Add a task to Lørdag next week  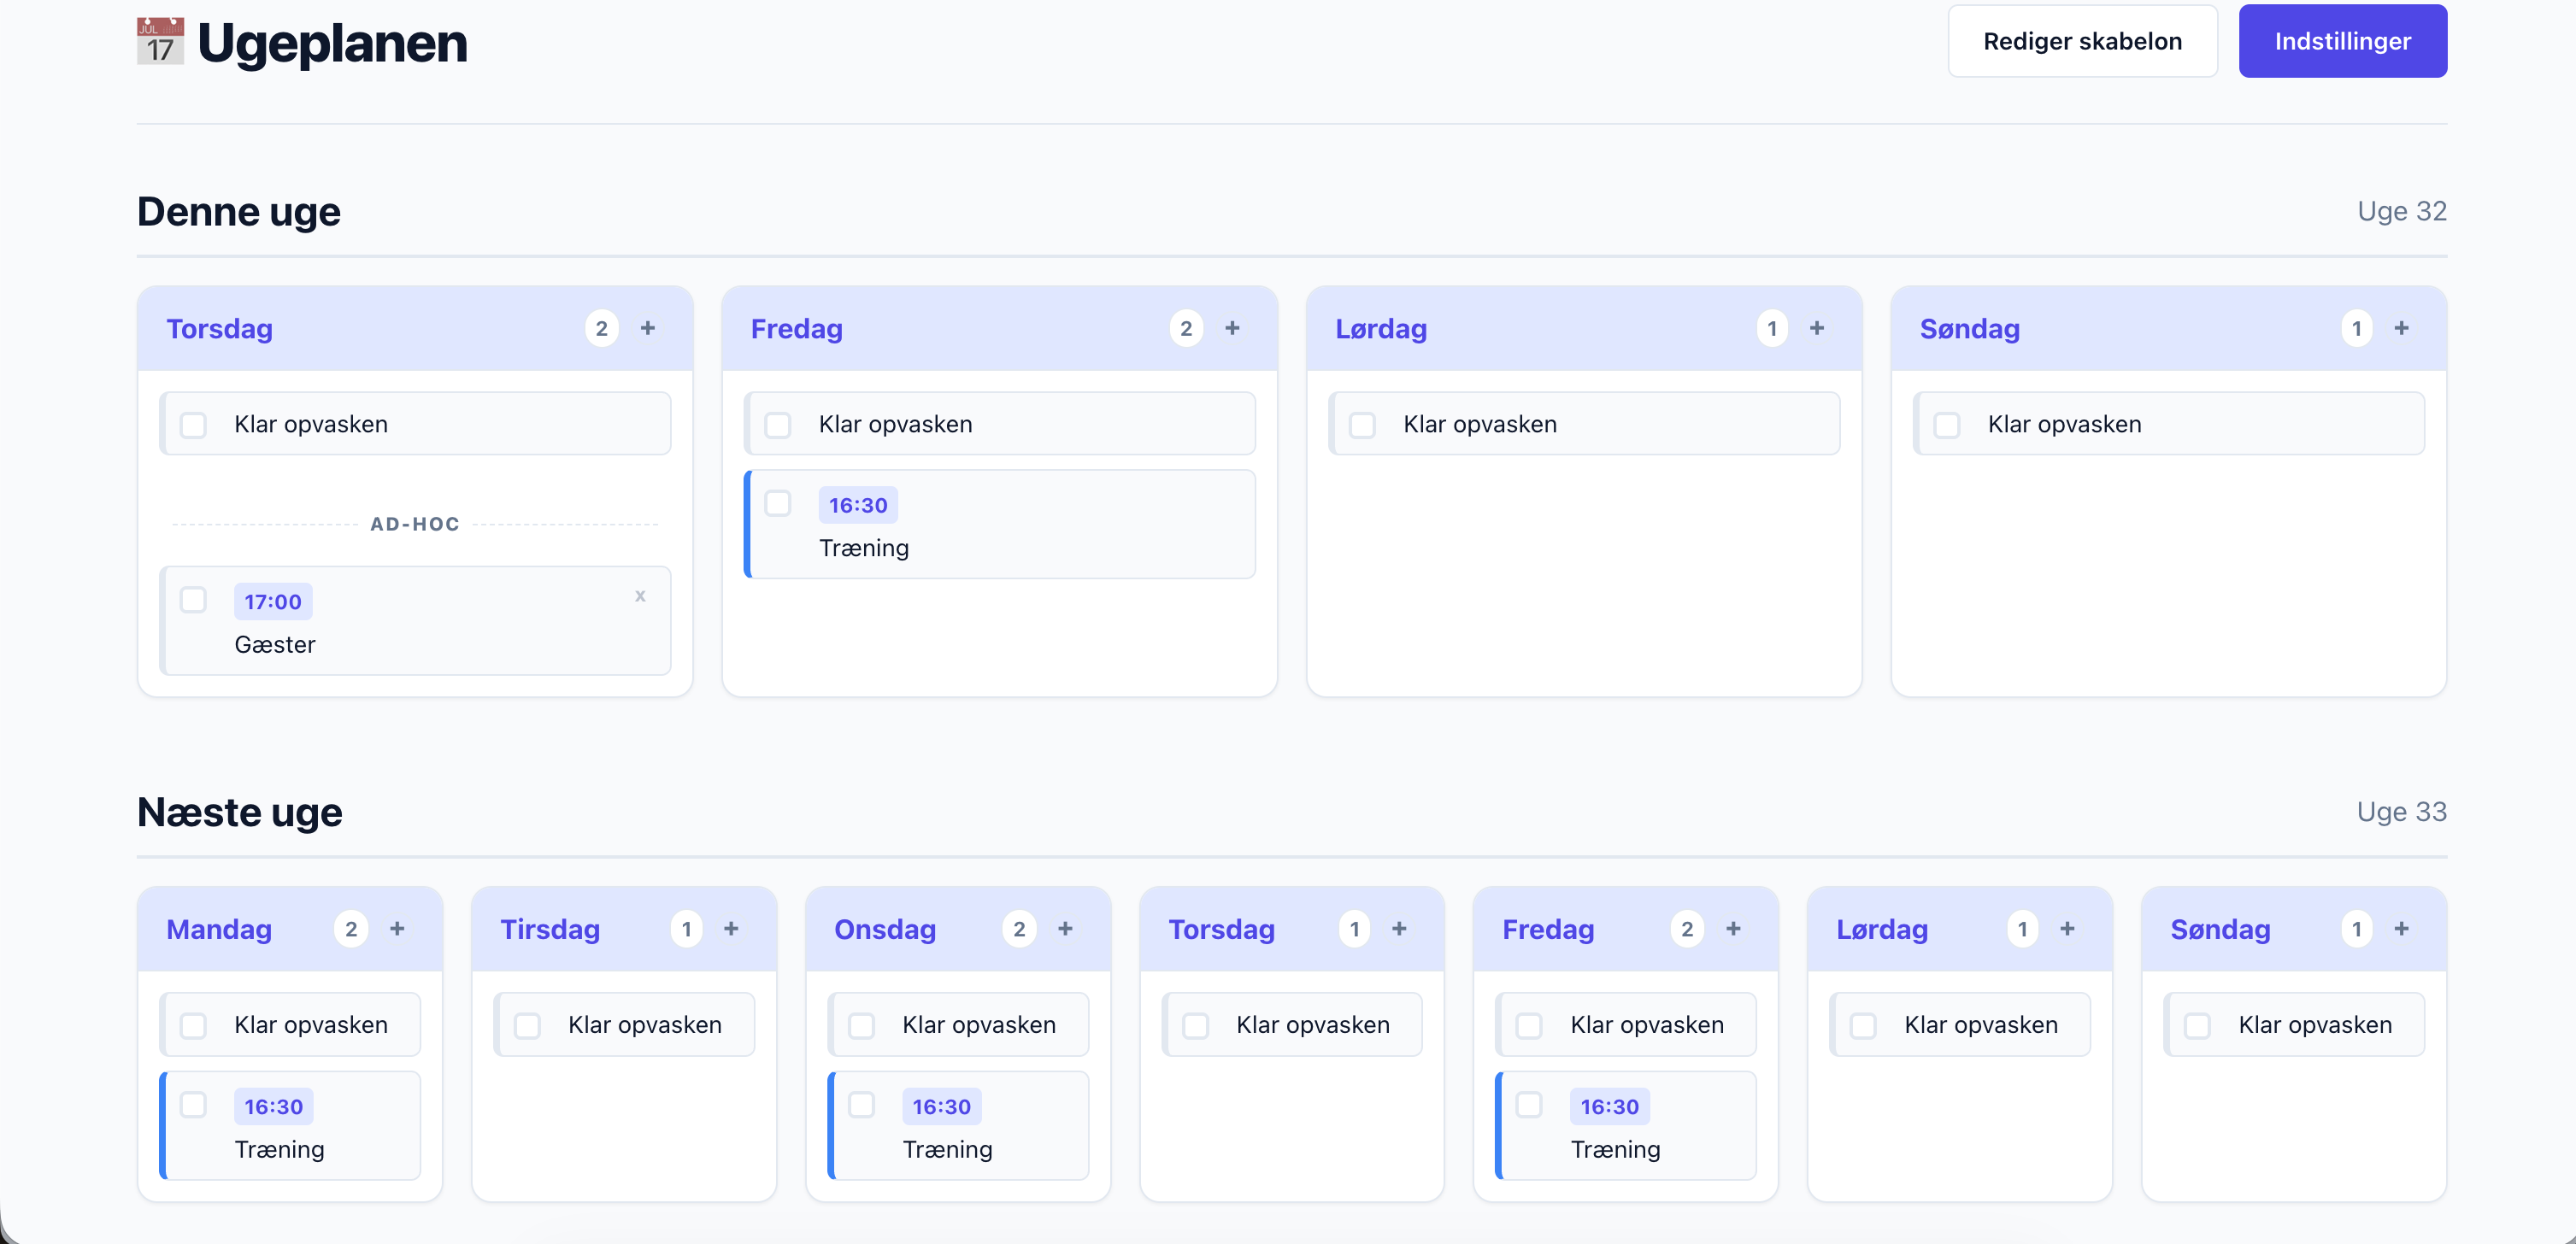coord(2067,929)
